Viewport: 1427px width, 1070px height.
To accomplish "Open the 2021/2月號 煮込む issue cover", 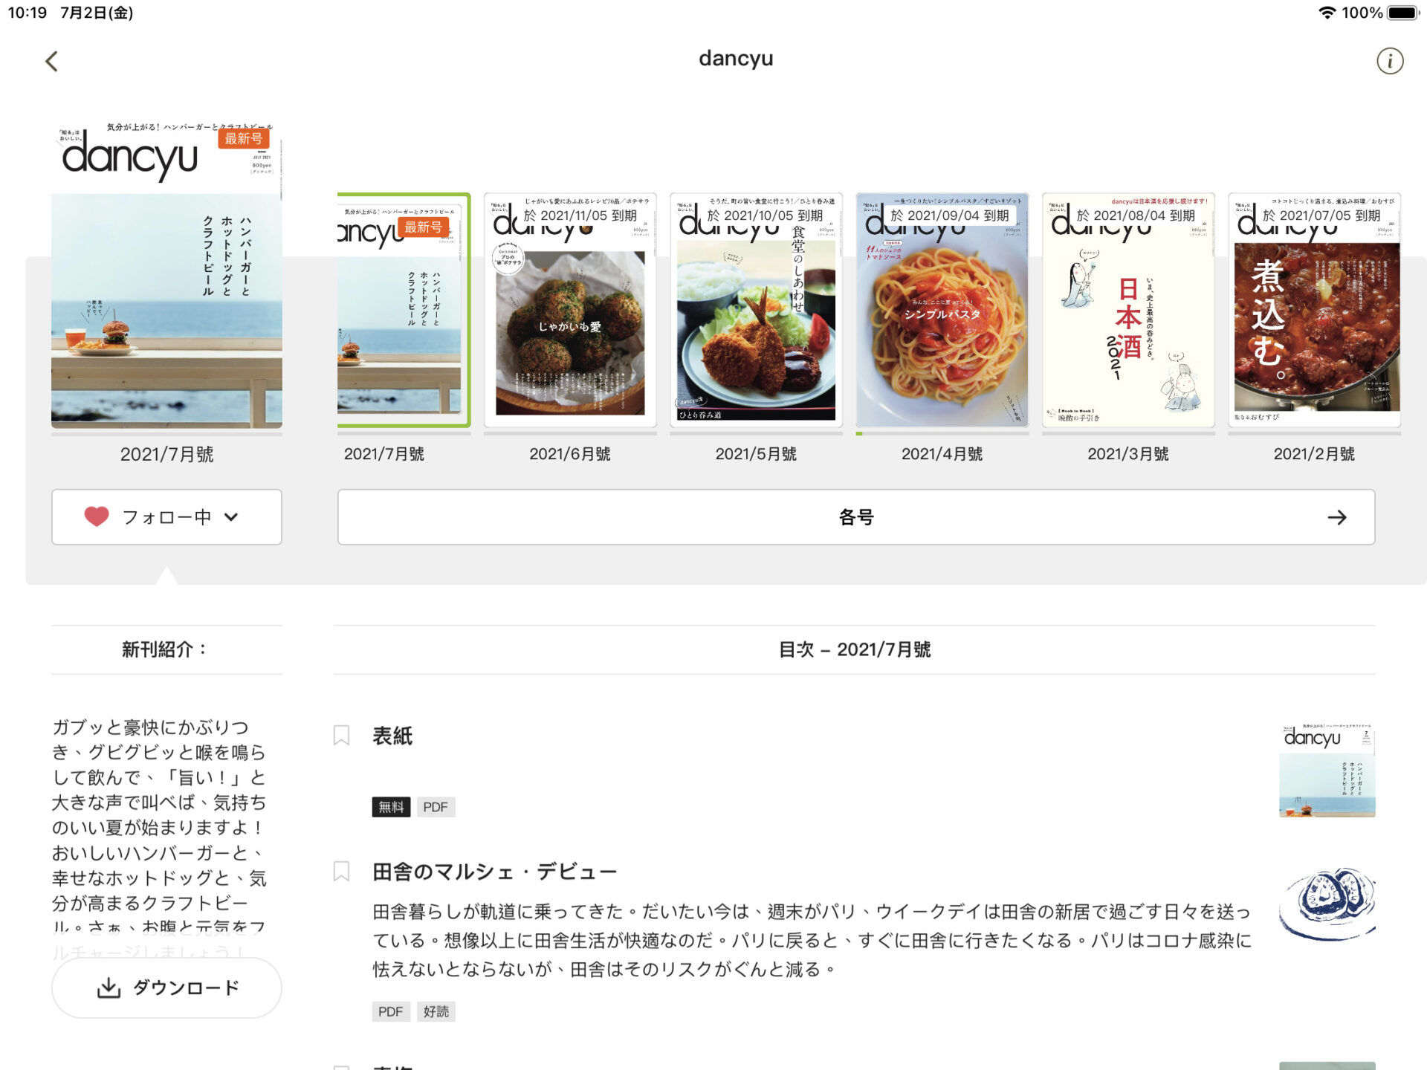I will click(x=1314, y=311).
